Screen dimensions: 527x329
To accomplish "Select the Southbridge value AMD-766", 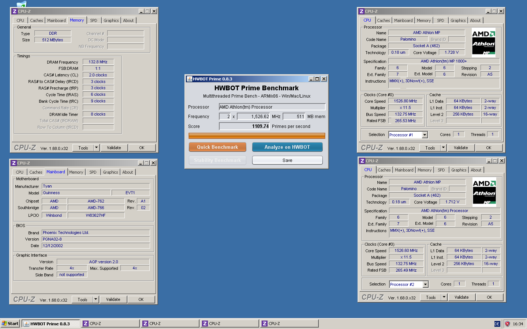I will (x=96, y=208).
